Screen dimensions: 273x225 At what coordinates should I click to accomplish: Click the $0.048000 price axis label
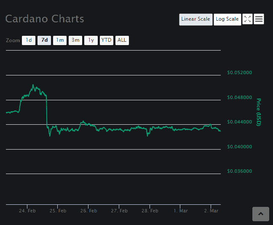pyautogui.click(x=239, y=97)
